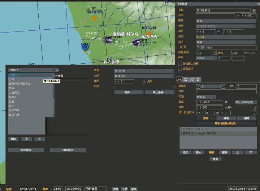Go to previous waypoint arrow
This screenshot has height=191, width=260.
pyautogui.click(x=198, y=86)
